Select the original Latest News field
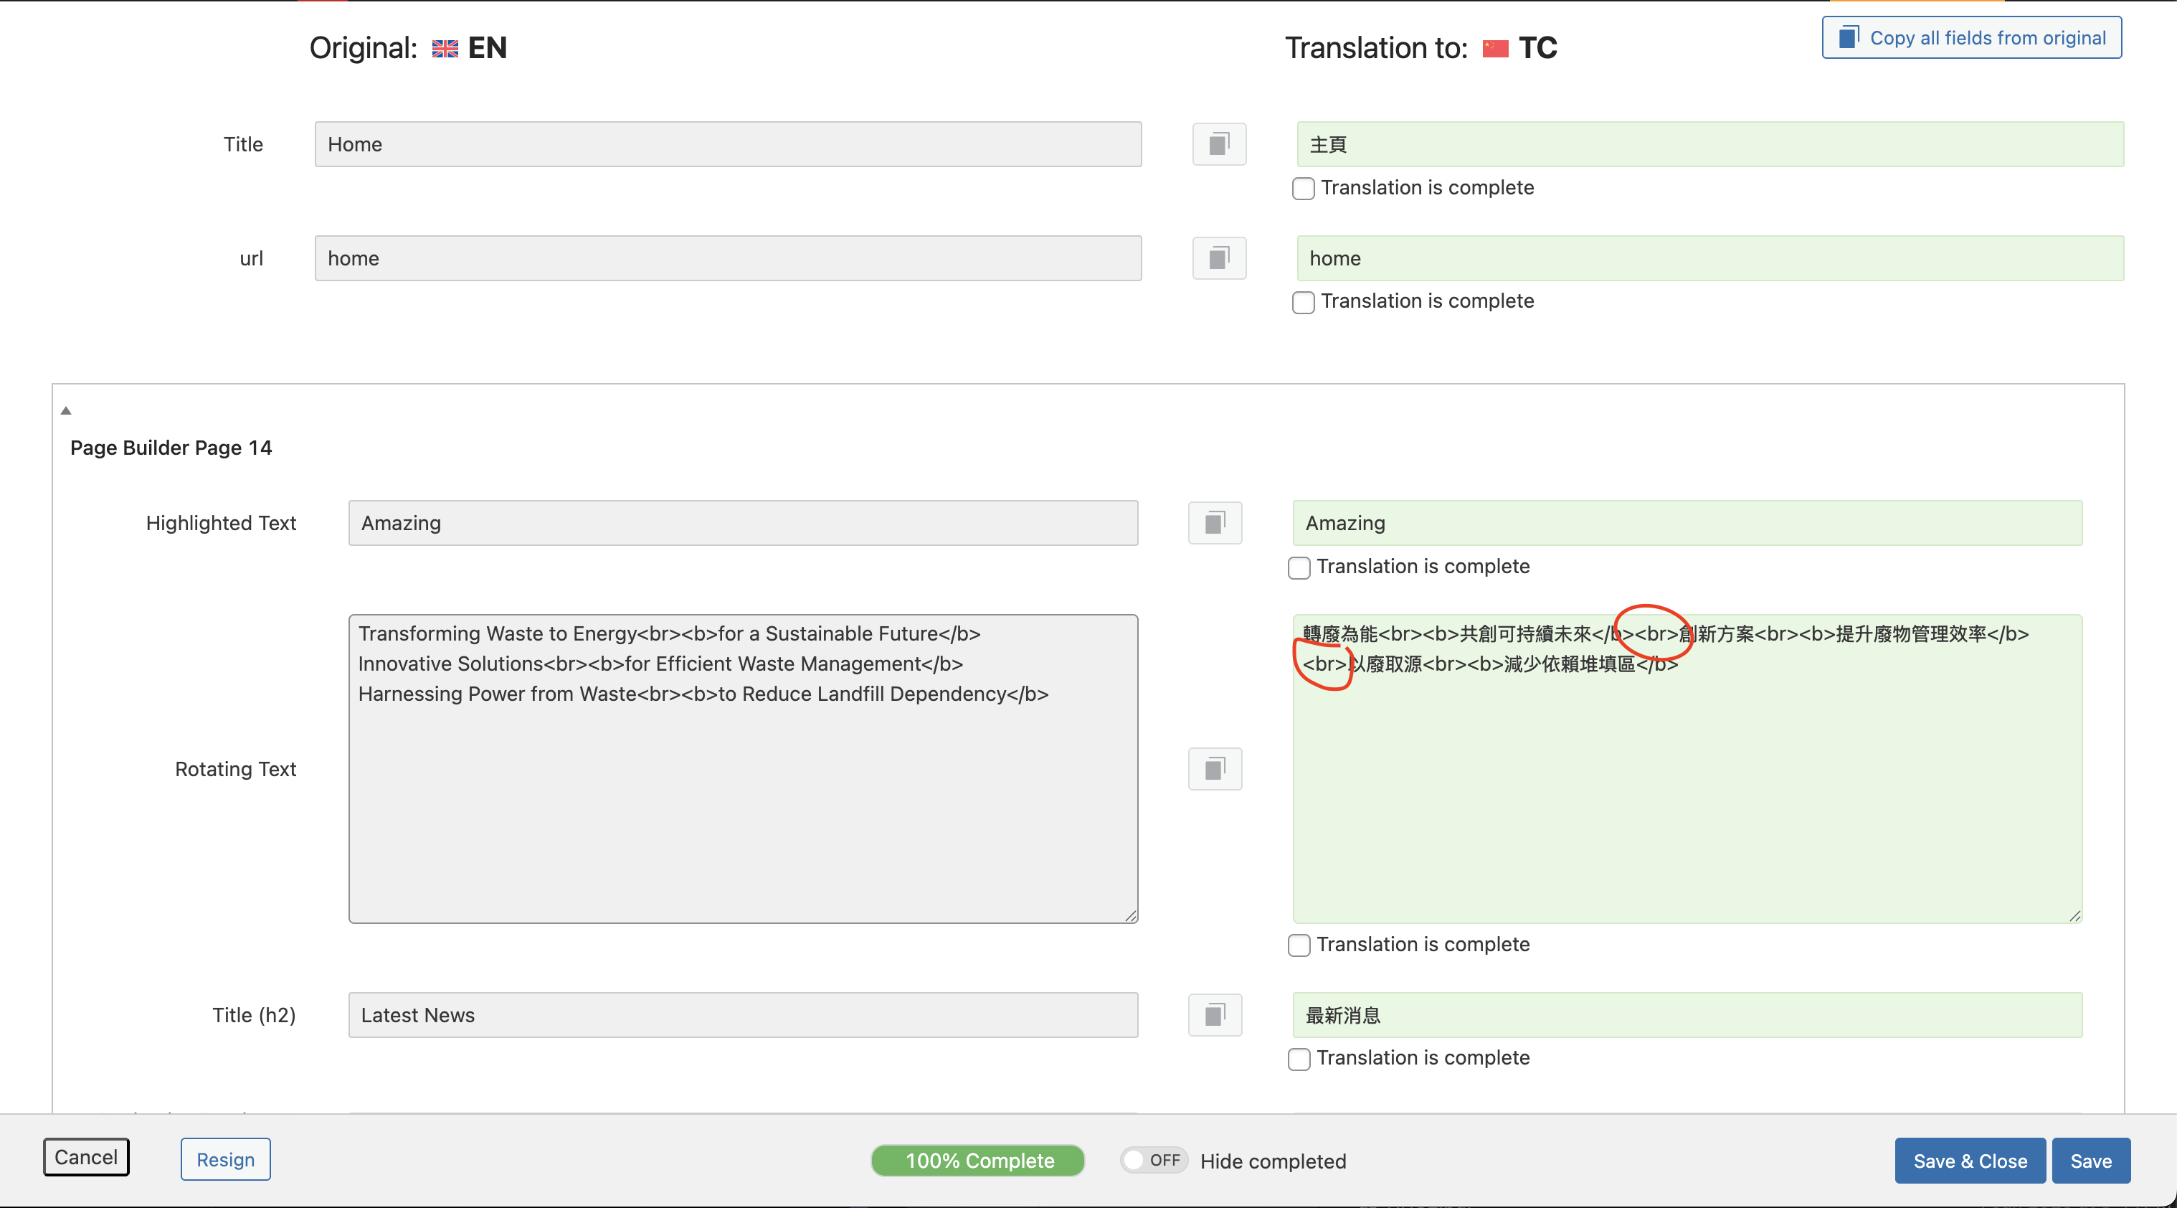This screenshot has width=2177, height=1208. pos(743,1014)
